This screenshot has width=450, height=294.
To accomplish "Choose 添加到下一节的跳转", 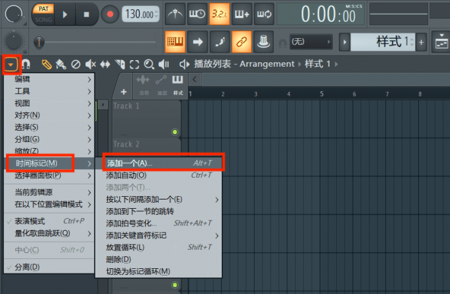I will 159,211.
